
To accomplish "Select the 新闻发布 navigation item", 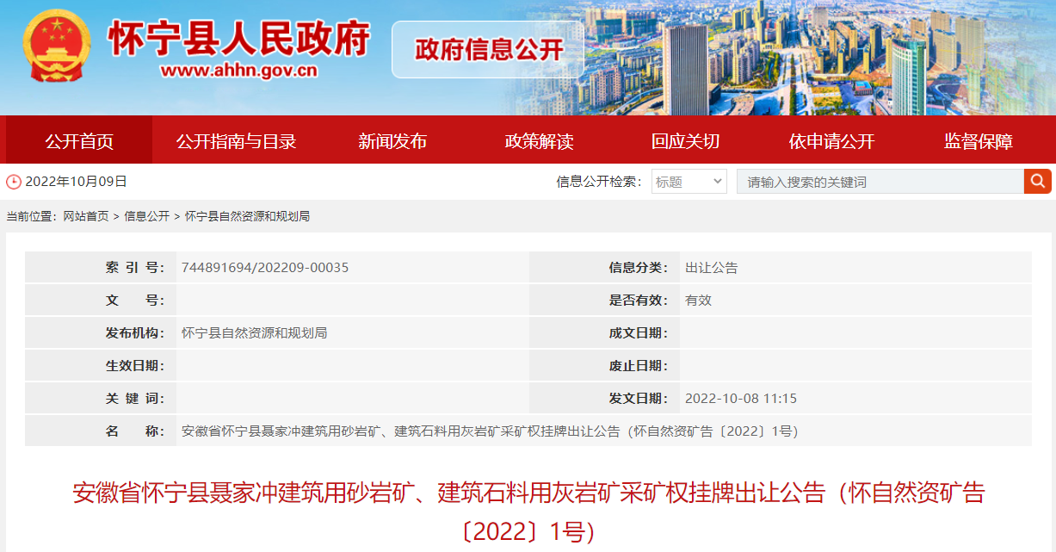I will 392,141.
